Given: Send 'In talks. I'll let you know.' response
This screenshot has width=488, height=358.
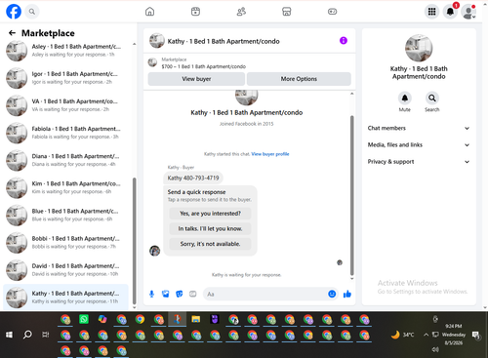Looking at the screenshot, I should click(210, 228).
